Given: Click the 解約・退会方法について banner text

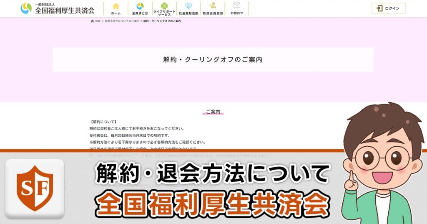Looking at the screenshot, I should click(212, 173).
